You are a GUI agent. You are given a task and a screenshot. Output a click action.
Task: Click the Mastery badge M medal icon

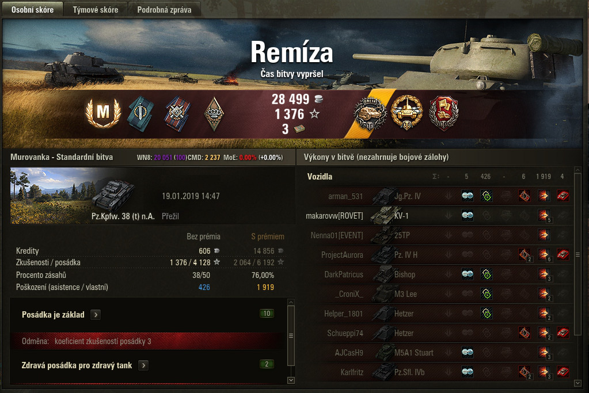click(103, 113)
